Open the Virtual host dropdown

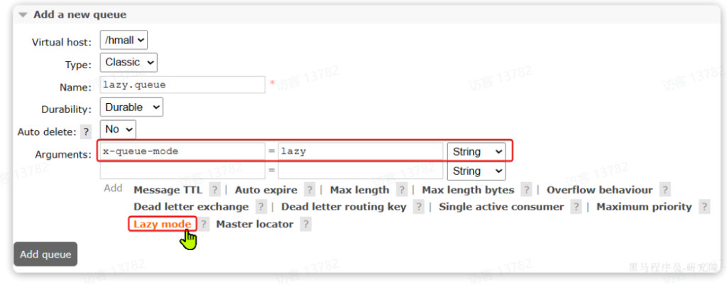124,41
